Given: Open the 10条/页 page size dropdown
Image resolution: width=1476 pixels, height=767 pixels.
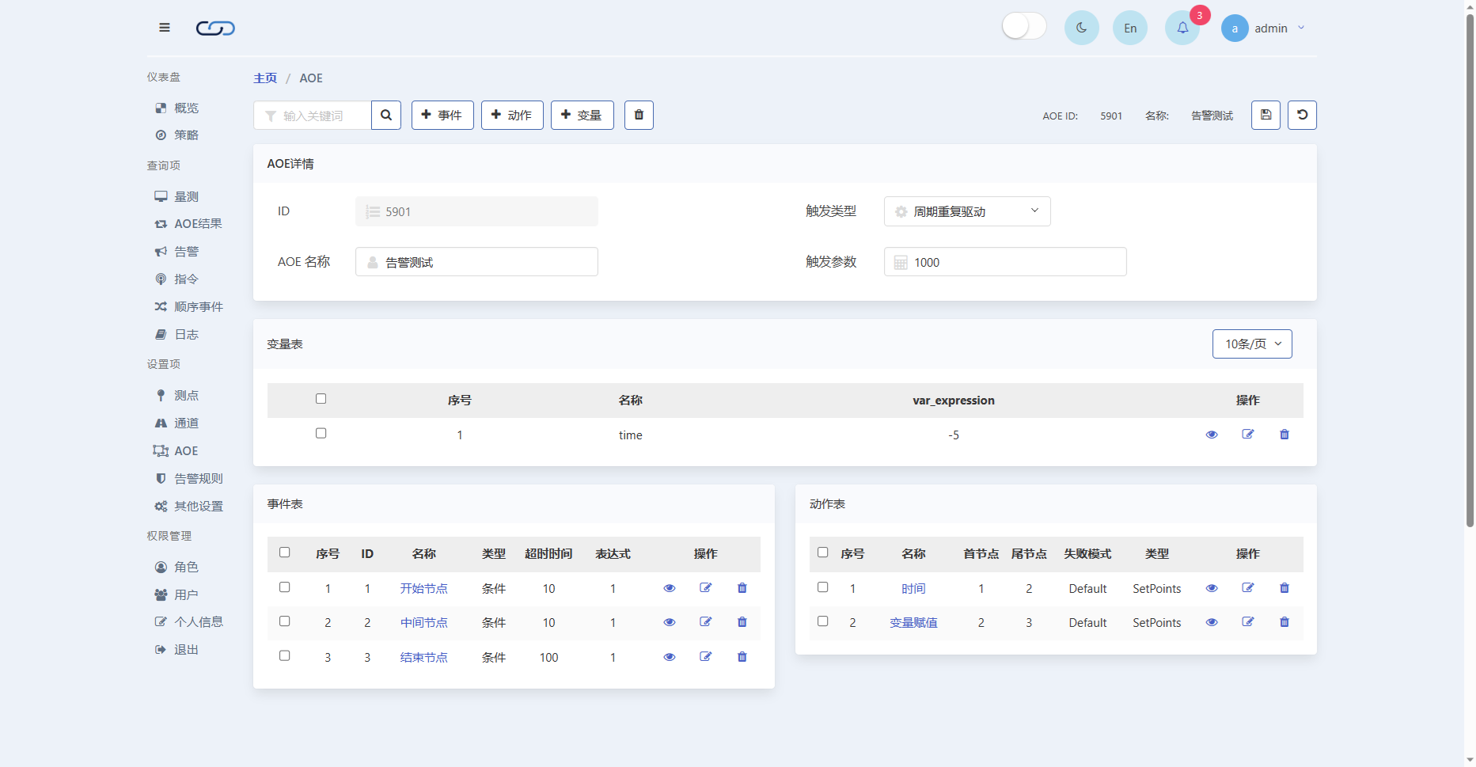Looking at the screenshot, I should click(x=1252, y=344).
